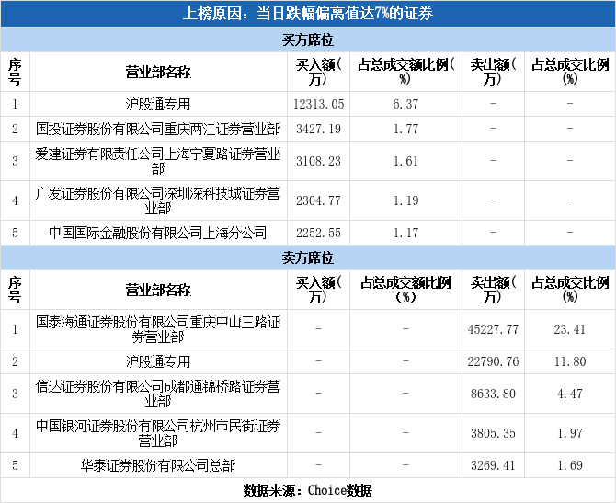Select sell amount 8633.80
Viewport: 616px width, 503px height.
[493, 394]
